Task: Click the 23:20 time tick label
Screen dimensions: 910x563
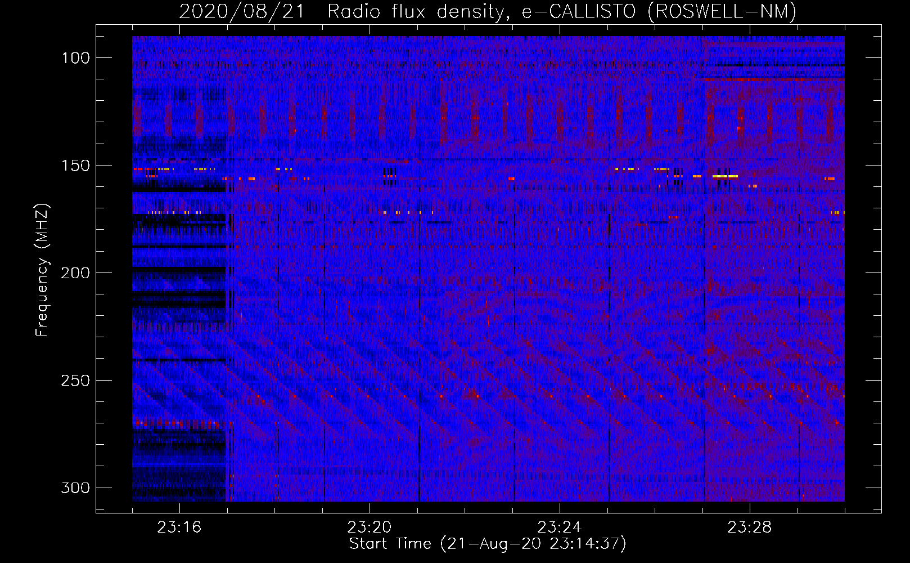Action: (369, 528)
